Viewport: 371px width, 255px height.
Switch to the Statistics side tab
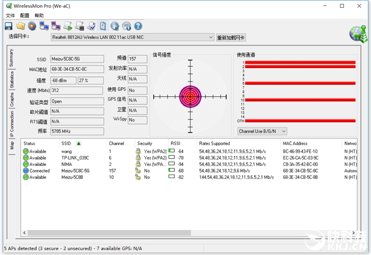point(12,79)
